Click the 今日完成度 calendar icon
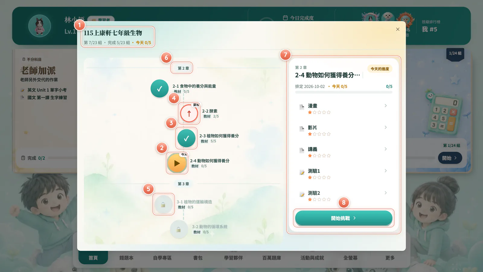The height and width of the screenshot is (272, 483). (285, 18)
